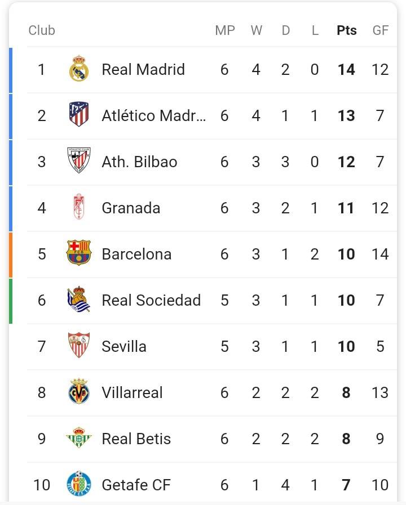Screen dimensions: 406x505
Task: Click the Granada club crest
Action: [79, 207]
